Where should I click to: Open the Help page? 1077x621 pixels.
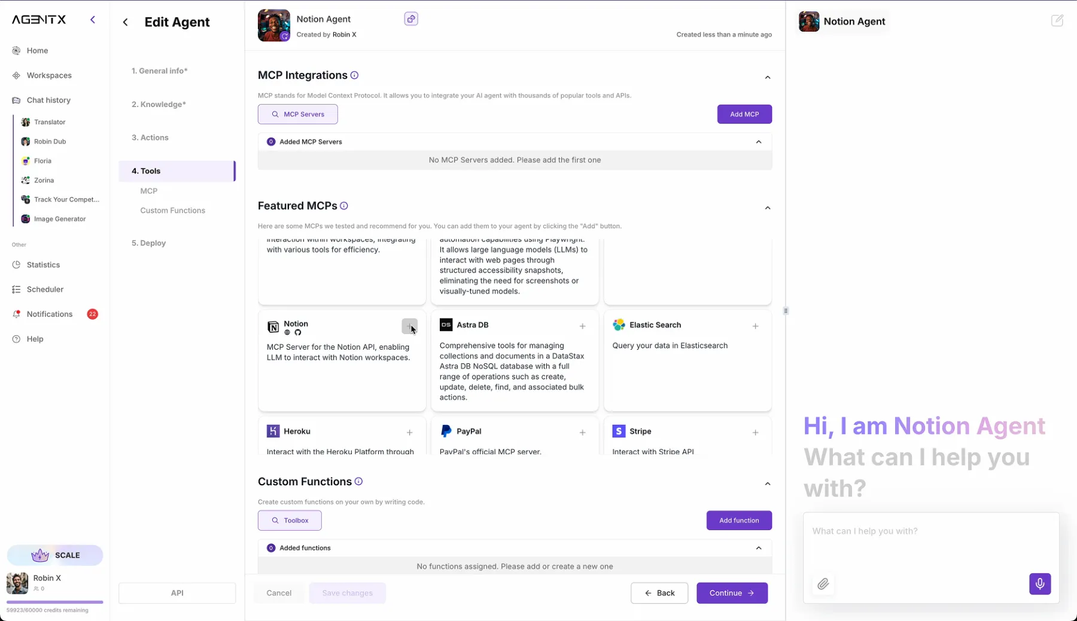click(35, 339)
